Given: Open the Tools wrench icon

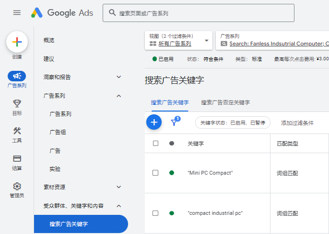Looking at the screenshot, I should click(17, 131).
